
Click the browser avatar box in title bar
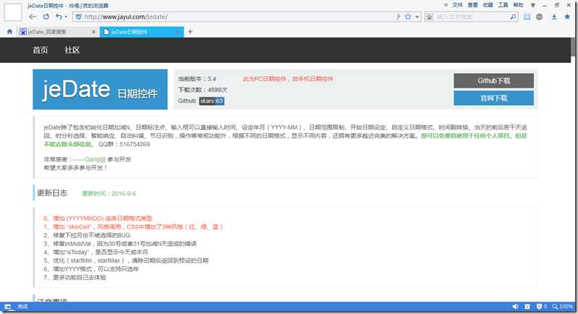pos(13,12)
